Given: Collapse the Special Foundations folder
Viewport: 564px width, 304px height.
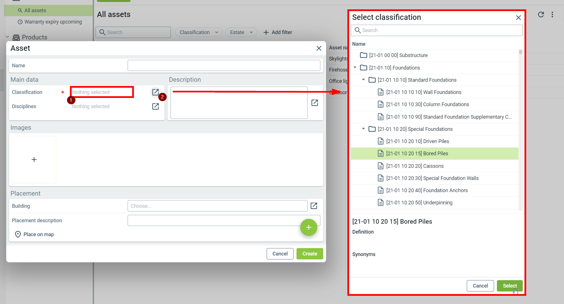Looking at the screenshot, I should point(363,129).
